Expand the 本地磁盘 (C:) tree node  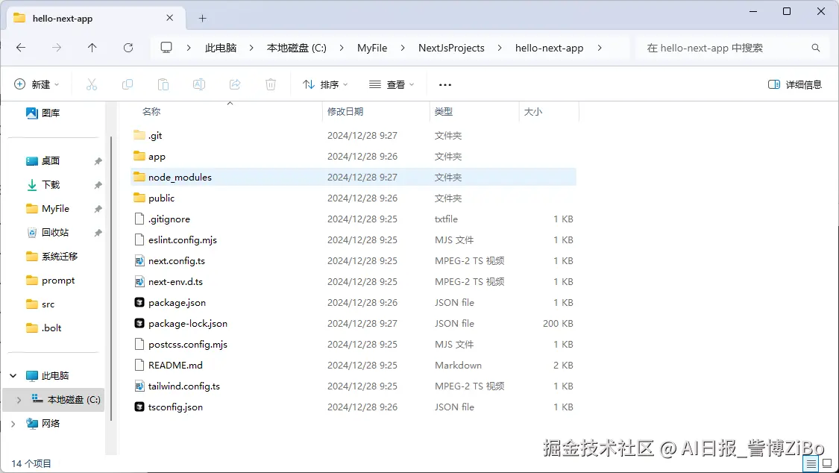pos(19,400)
